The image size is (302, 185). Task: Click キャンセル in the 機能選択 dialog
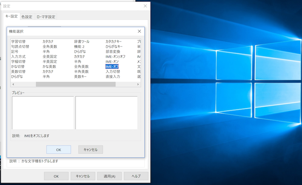[91, 150]
